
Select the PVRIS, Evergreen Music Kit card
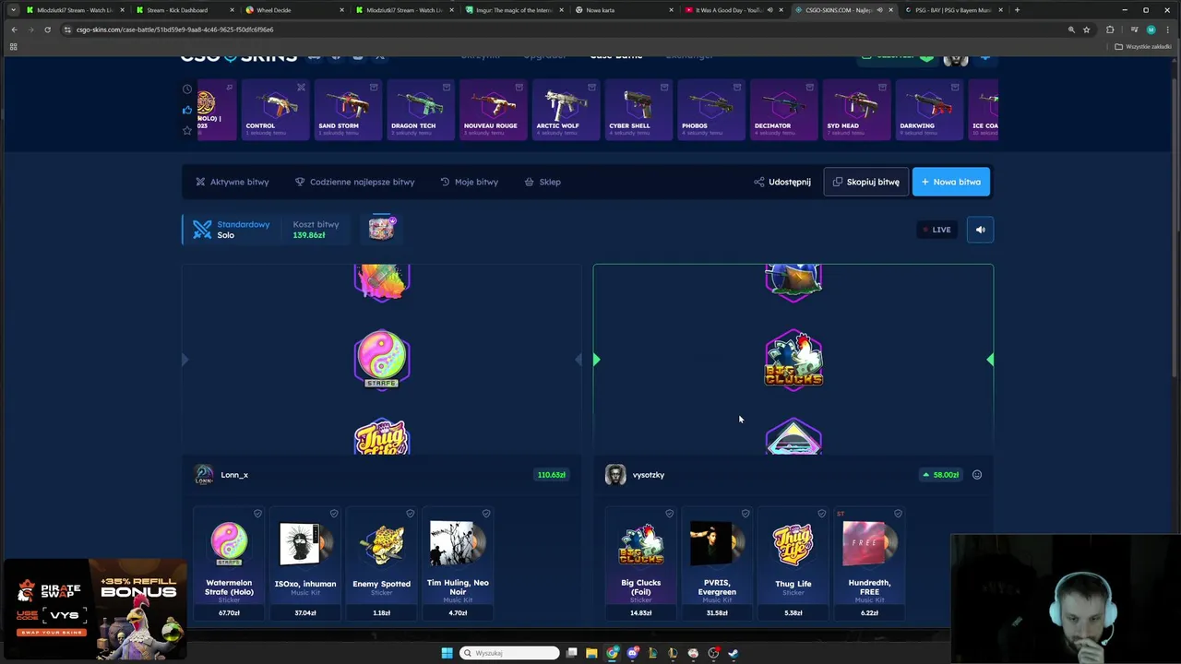(717, 563)
